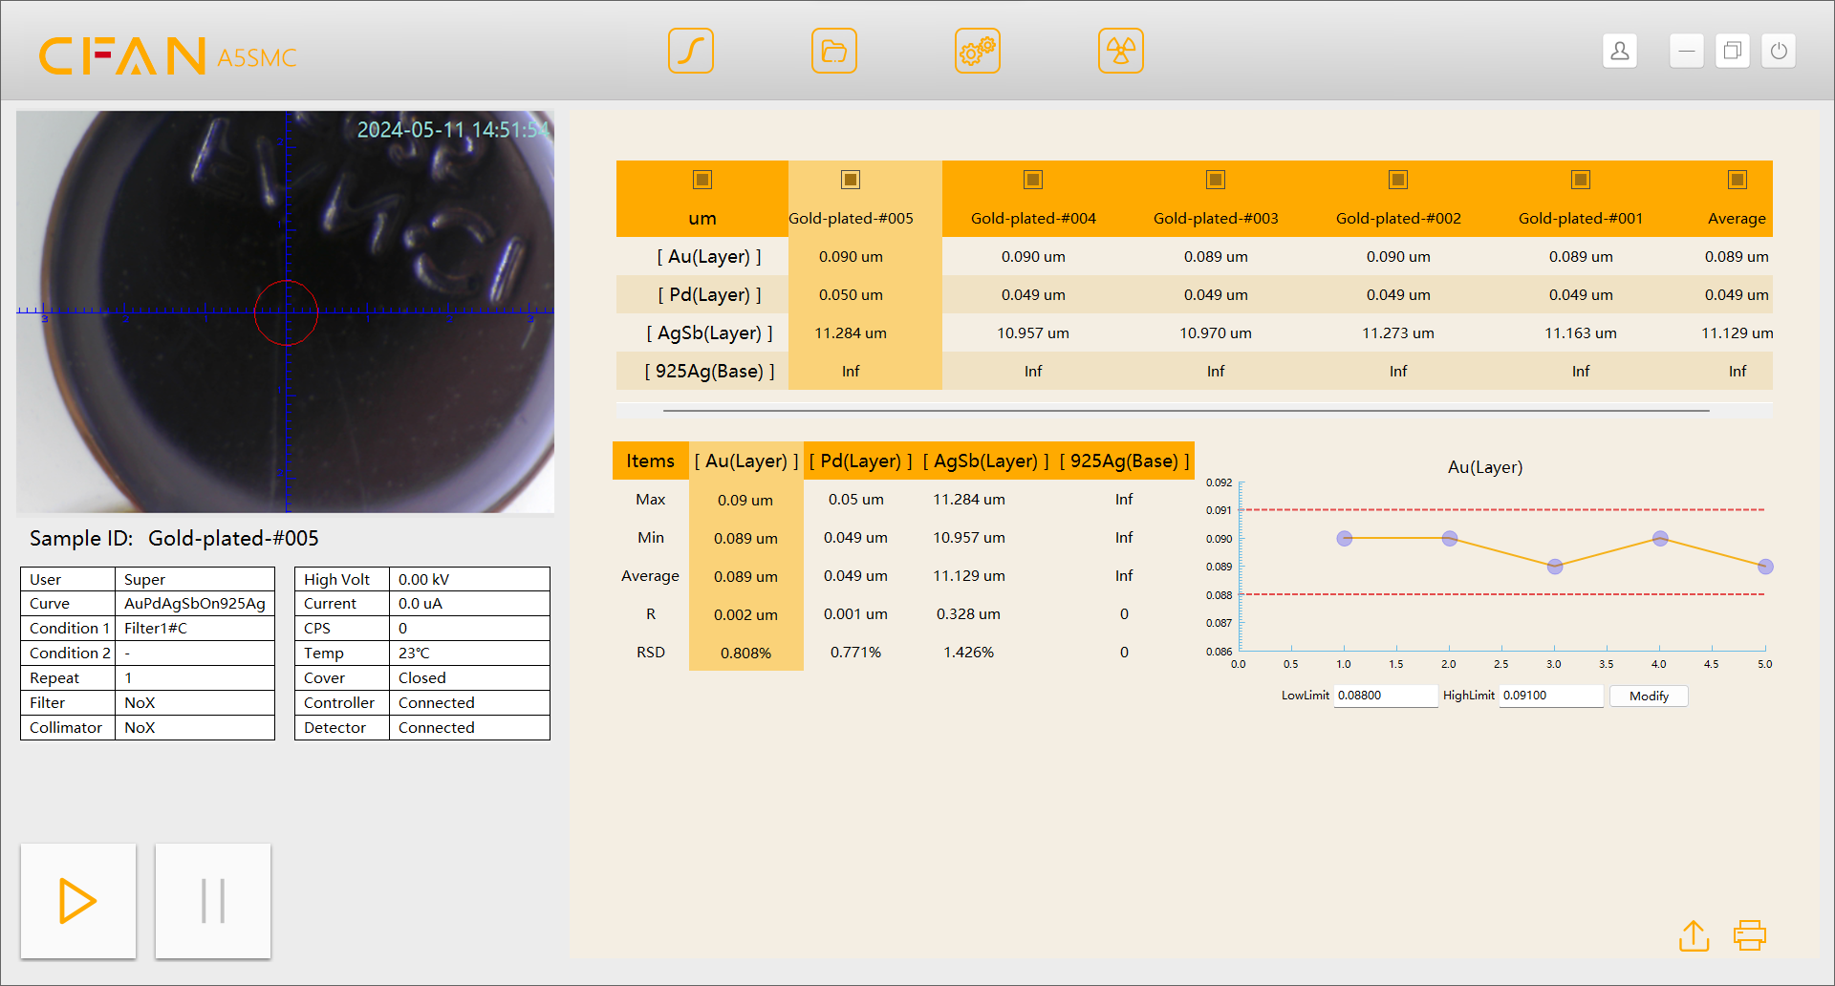Start measurement with the Play button

78,900
